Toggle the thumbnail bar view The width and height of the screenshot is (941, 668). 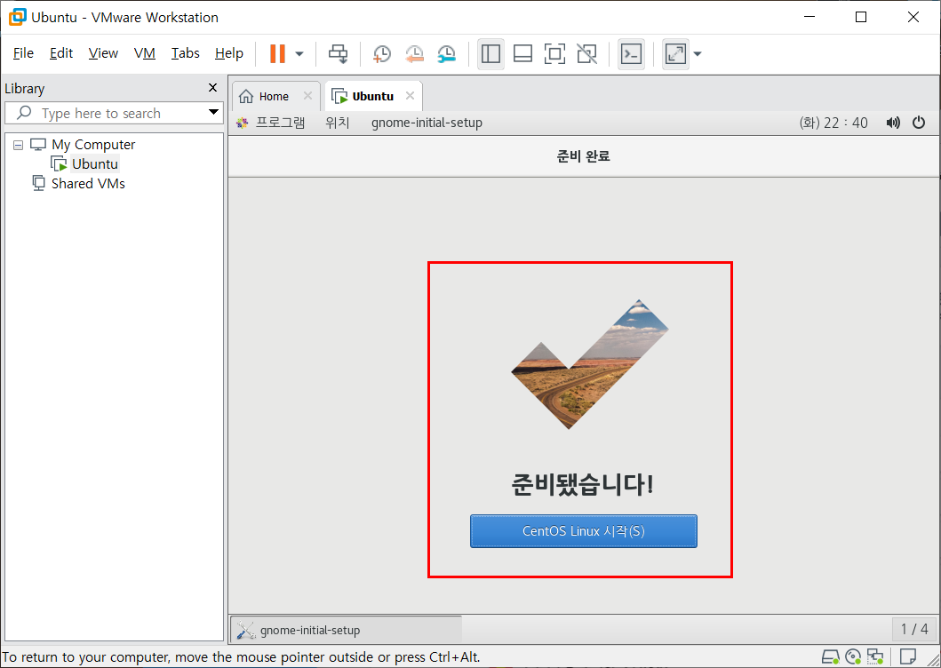click(522, 53)
